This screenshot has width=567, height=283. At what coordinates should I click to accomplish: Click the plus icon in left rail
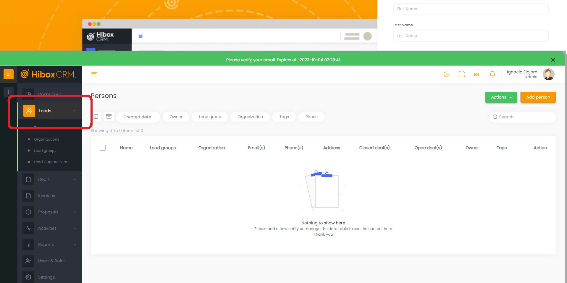coord(9,92)
